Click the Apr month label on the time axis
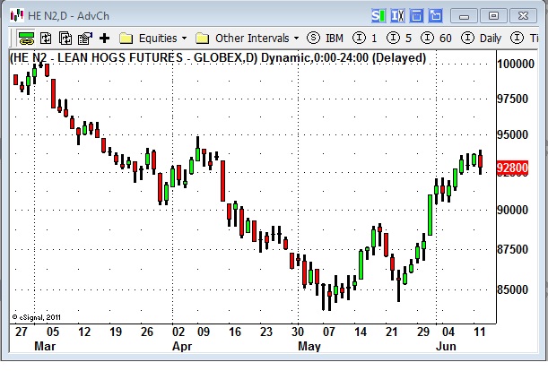The image size is (548, 371). 182,346
